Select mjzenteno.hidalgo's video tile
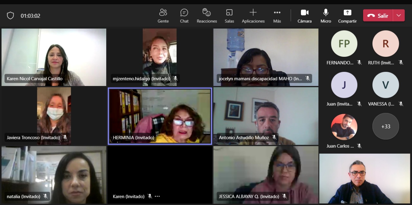This screenshot has height=205, width=412. pos(160,57)
